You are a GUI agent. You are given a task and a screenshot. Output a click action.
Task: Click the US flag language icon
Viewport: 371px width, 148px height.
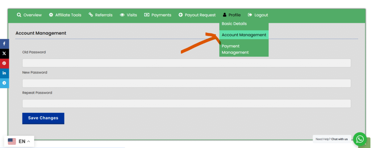(x=12, y=141)
